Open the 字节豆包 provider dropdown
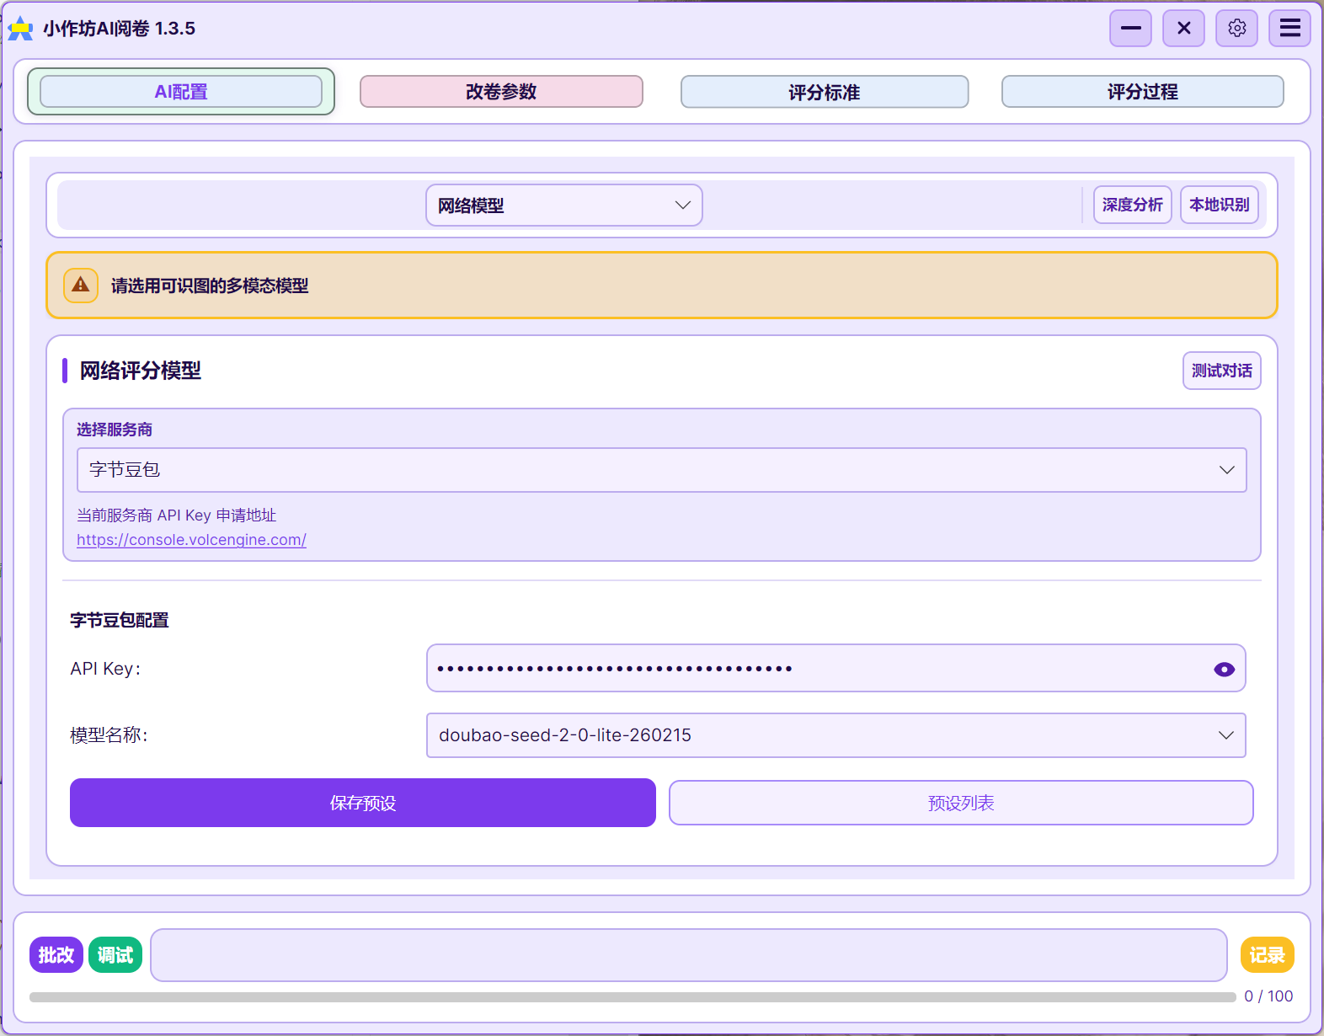 (x=661, y=470)
